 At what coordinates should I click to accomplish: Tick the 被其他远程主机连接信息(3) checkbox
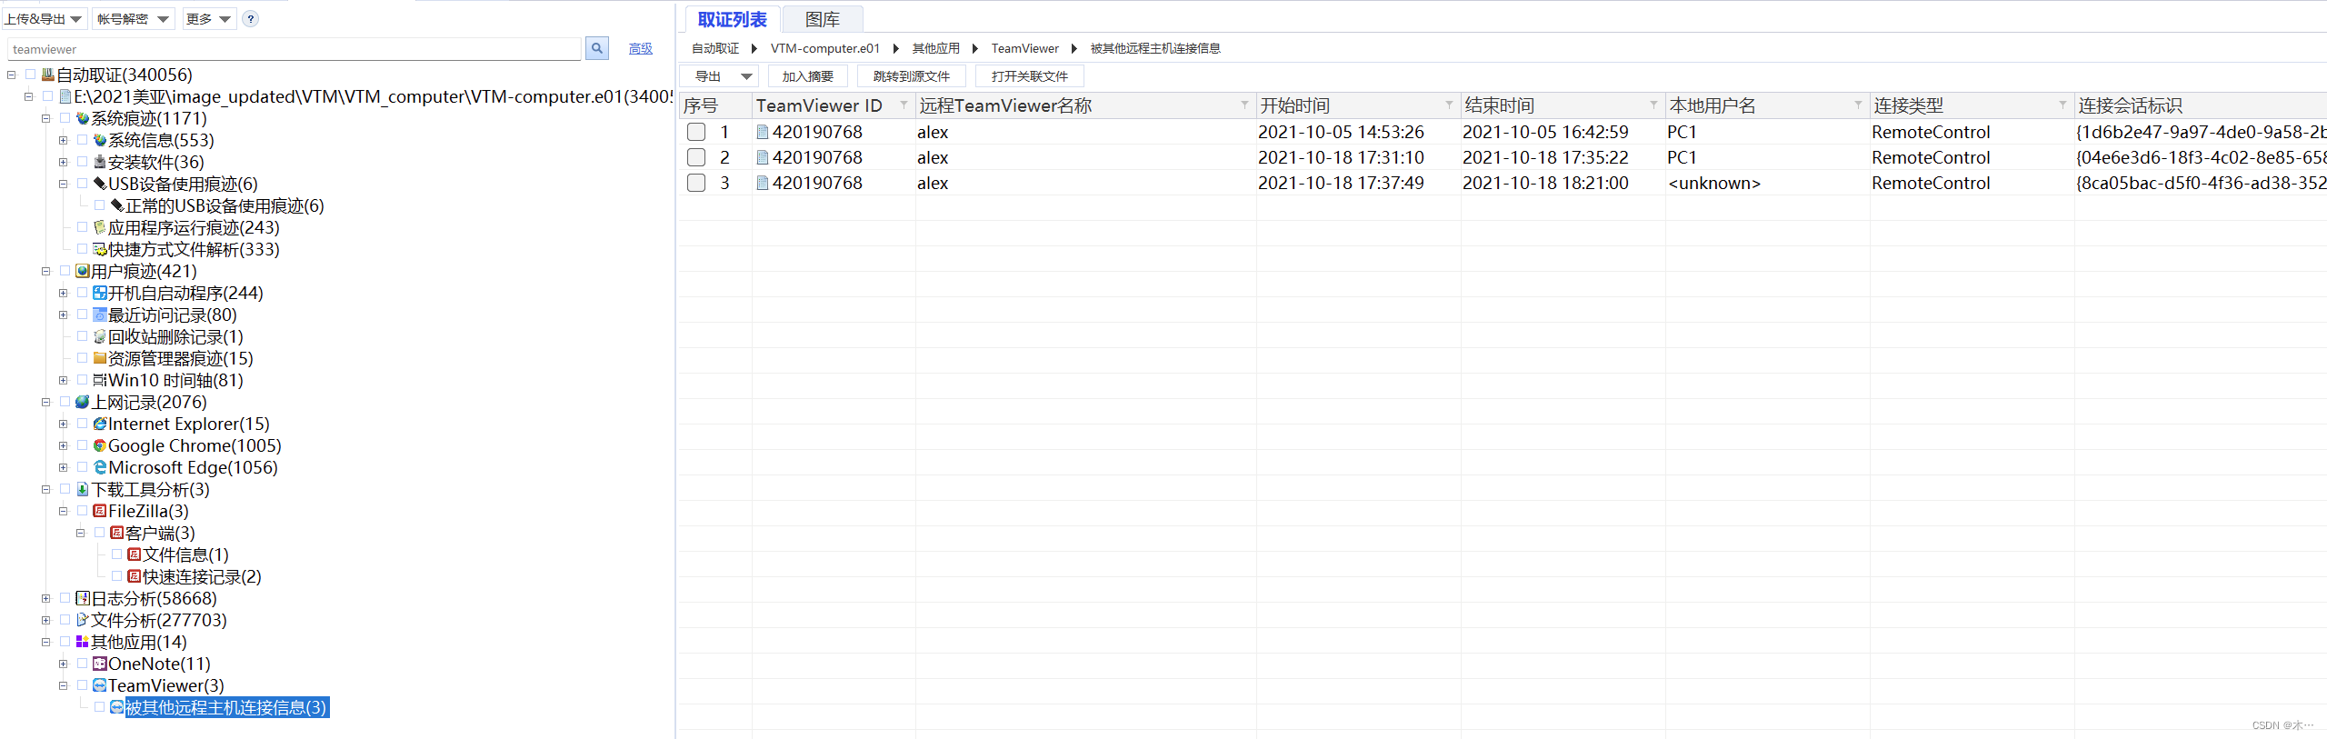point(99,707)
